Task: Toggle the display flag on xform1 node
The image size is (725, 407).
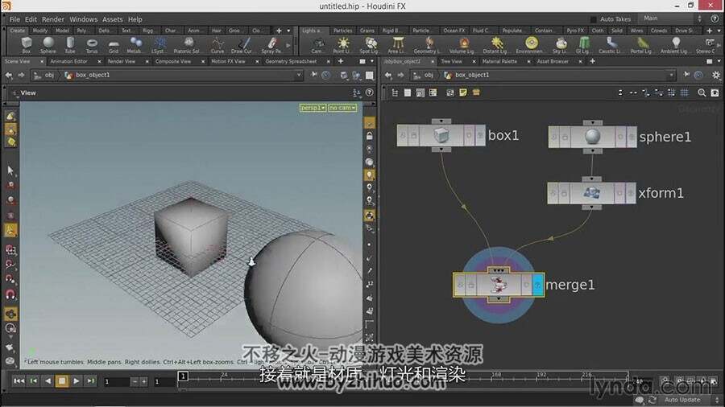Action: [x=630, y=193]
